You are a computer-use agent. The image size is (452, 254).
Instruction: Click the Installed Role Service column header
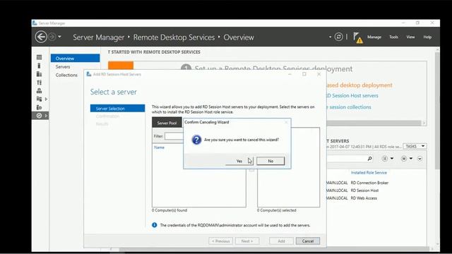(369, 172)
